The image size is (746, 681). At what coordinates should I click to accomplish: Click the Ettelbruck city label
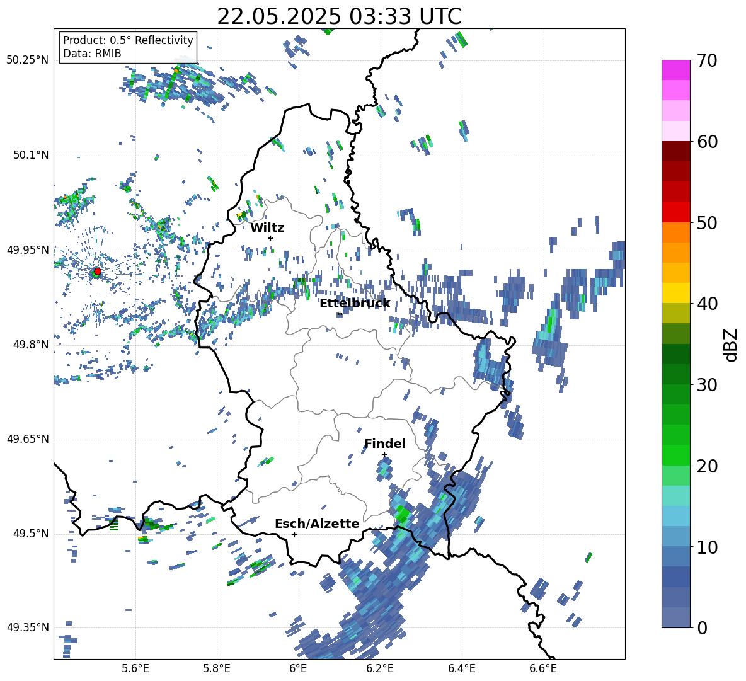355,304
